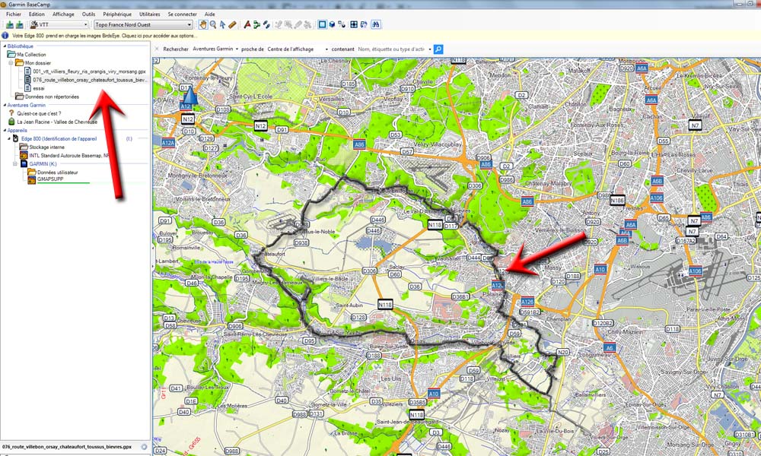Click the Edge 800 device icon
The width and height of the screenshot is (761, 456).
(15, 138)
